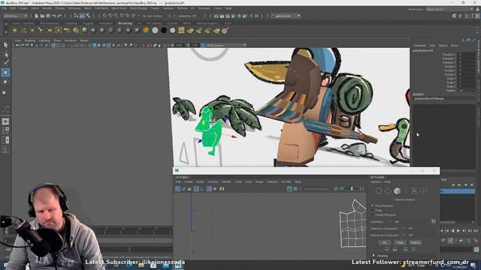
Task: Open the Modeling menu set dropdown
Action: pyautogui.click(x=15, y=16)
